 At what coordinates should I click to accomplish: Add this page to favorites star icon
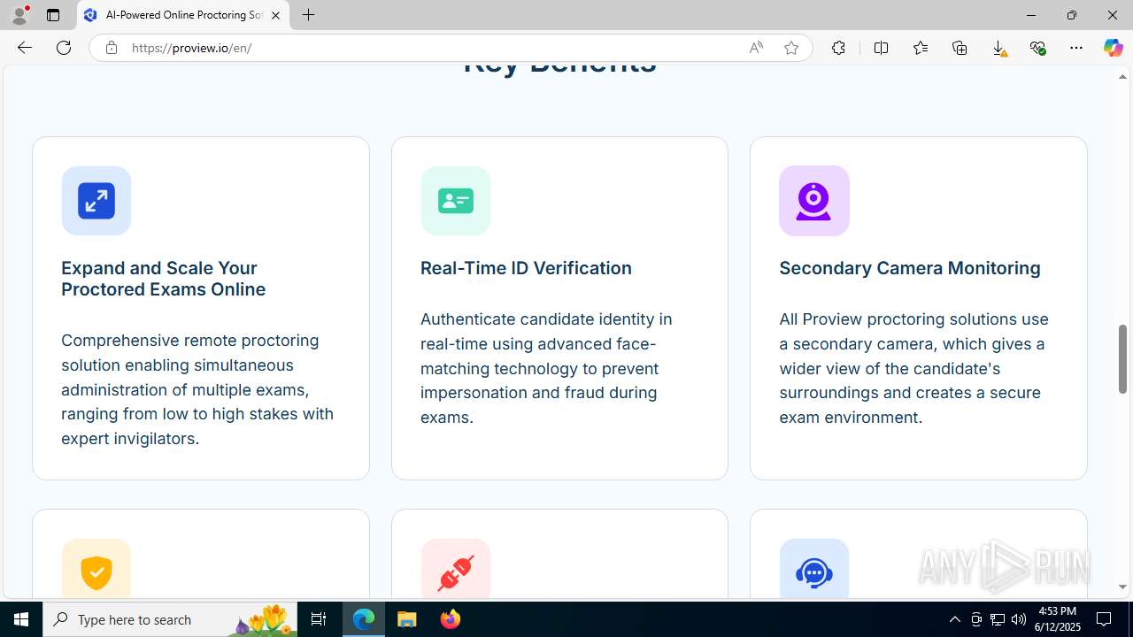[791, 48]
